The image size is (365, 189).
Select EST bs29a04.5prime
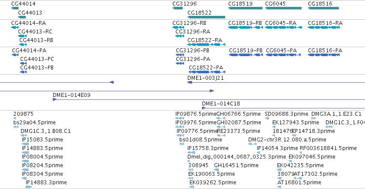pos(16,127)
